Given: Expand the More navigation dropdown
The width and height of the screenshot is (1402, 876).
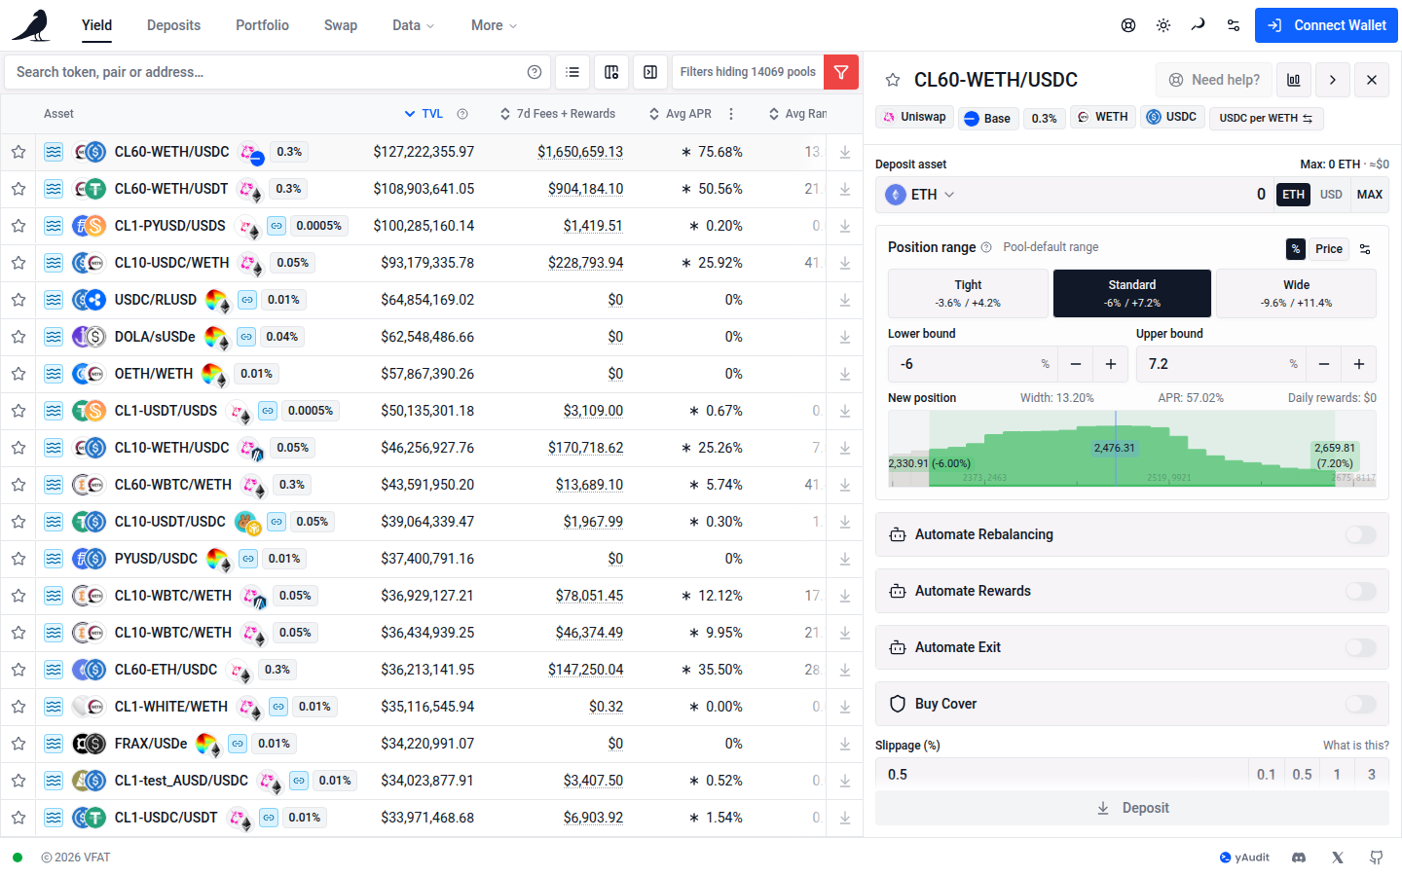Looking at the screenshot, I should pos(495,25).
